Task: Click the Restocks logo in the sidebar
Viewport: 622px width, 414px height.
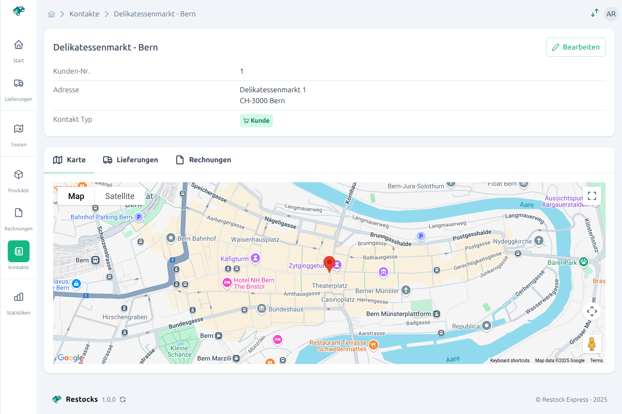Action: click(19, 11)
